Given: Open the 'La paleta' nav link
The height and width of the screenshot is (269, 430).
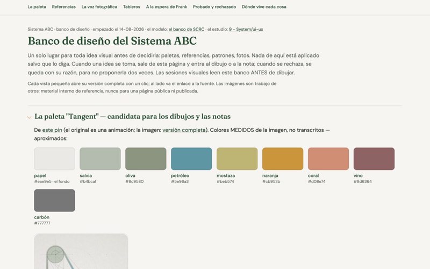Looking at the screenshot, I should coord(37,7).
